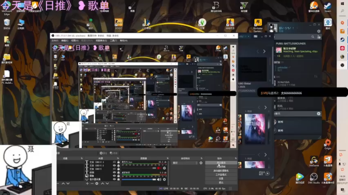Click next arrow above PUBG Global banner
348x195 pixels.
pos(264,51)
